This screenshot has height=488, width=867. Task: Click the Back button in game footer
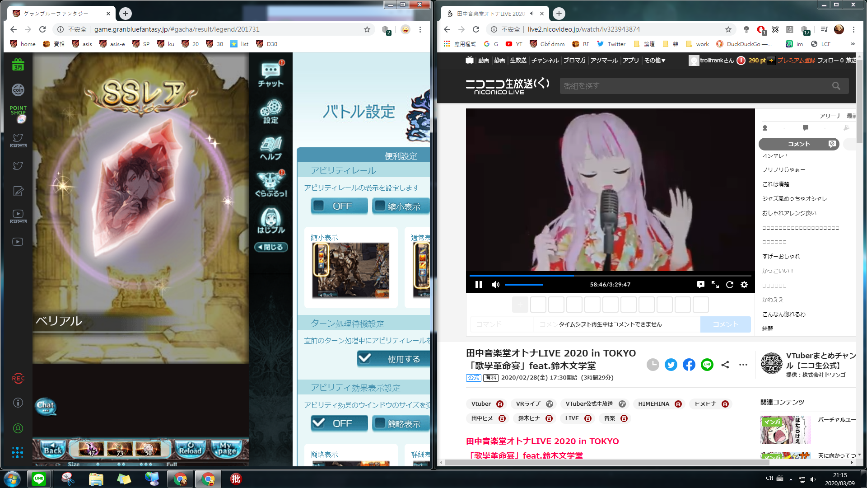[x=53, y=449]
